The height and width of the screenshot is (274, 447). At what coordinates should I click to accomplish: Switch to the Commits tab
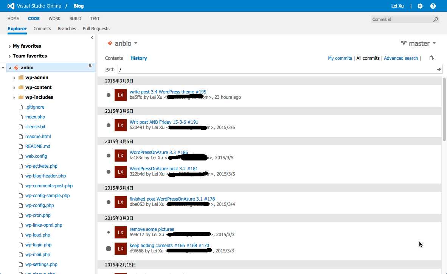[42, 28]
